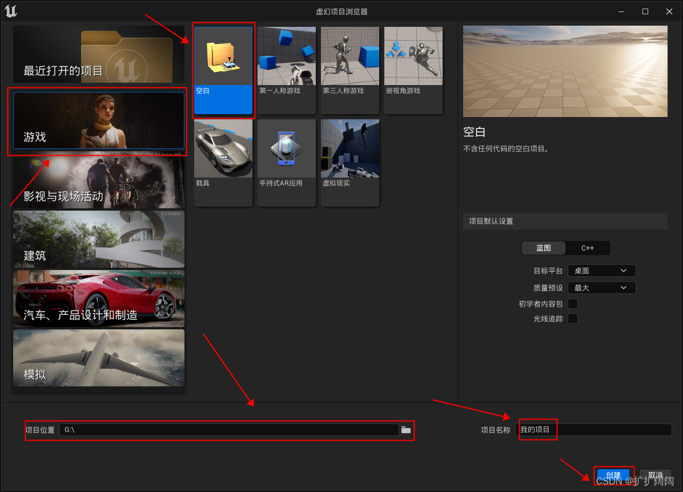Image resolution: width=683 pixels, height=492 pixels.
Task: Select the 游戏 category in sidebar
Action: (x=97, y=121)
